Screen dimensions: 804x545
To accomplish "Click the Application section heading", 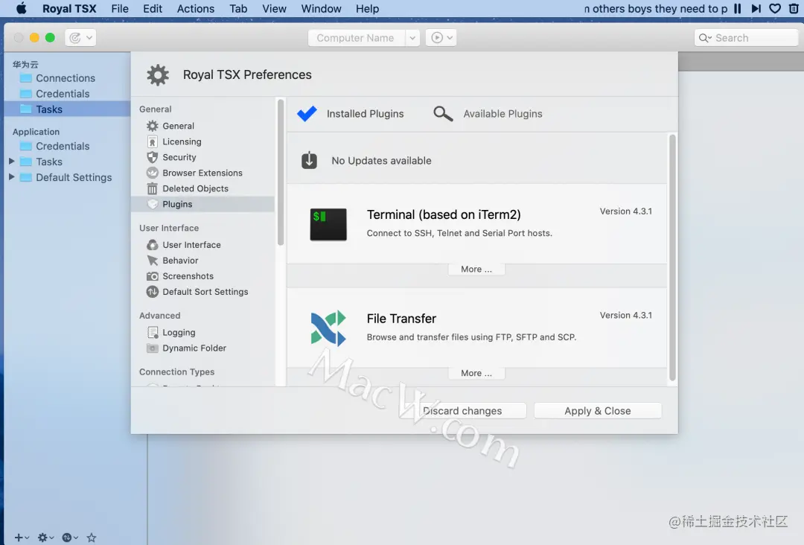I will pos(36,132).
